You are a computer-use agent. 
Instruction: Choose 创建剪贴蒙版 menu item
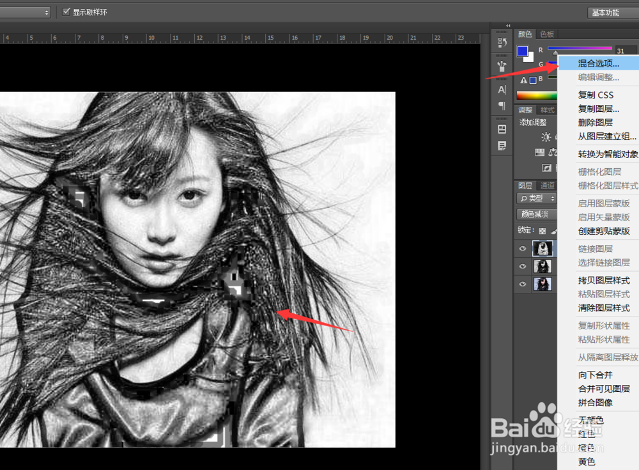point(598,231)
